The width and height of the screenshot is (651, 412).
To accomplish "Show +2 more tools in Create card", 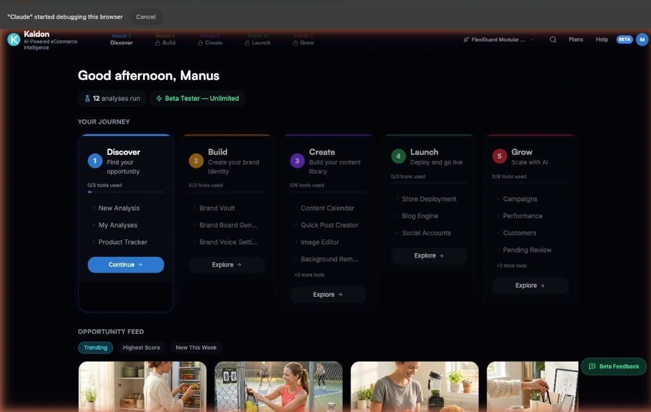I will click(x=309, y=275).
